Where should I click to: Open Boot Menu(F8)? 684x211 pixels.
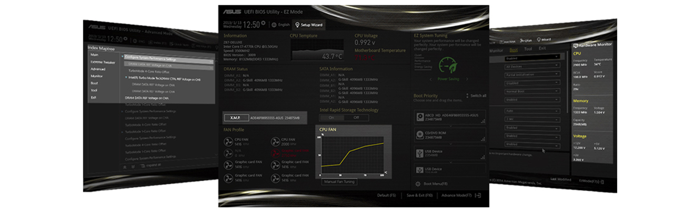point(432,184)
